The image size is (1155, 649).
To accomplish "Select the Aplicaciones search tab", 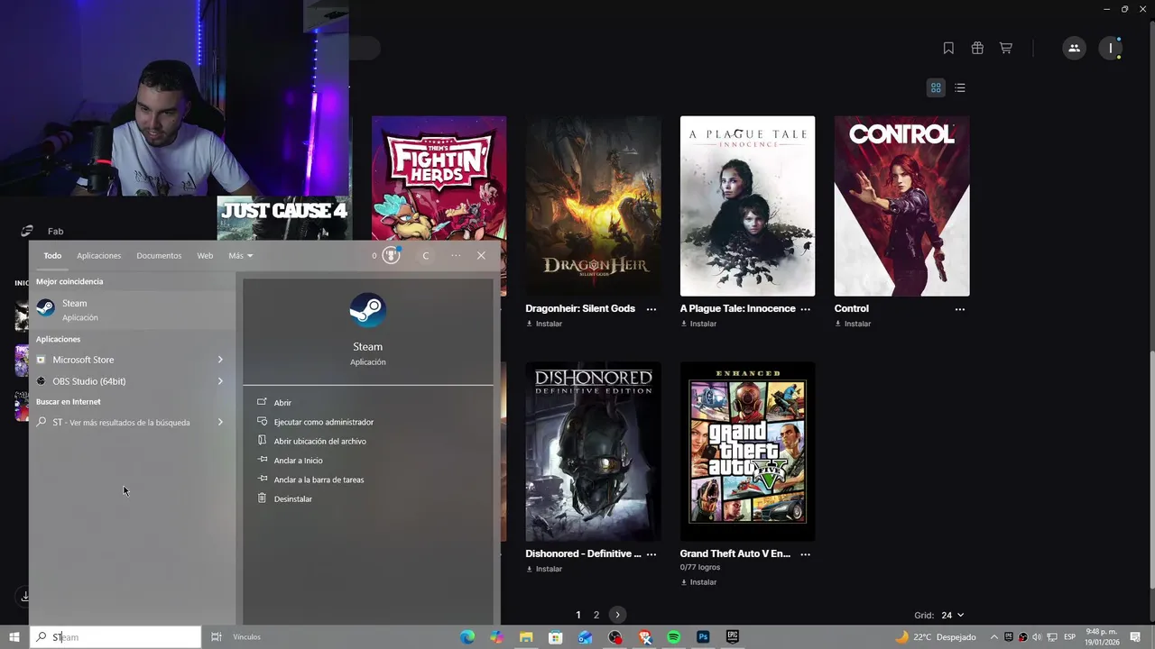I will [98, 256].
